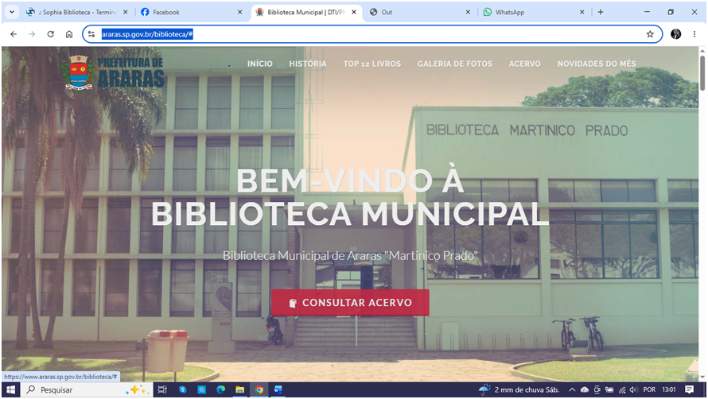Open Microsoft Edge from taskbar
The width and height of the screenshot is (708, 399).
click(x=221, y=389)
